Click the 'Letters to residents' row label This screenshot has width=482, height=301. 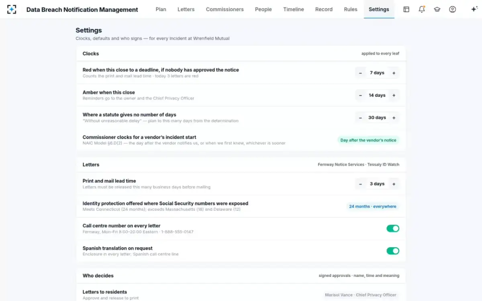click(105, 292)
